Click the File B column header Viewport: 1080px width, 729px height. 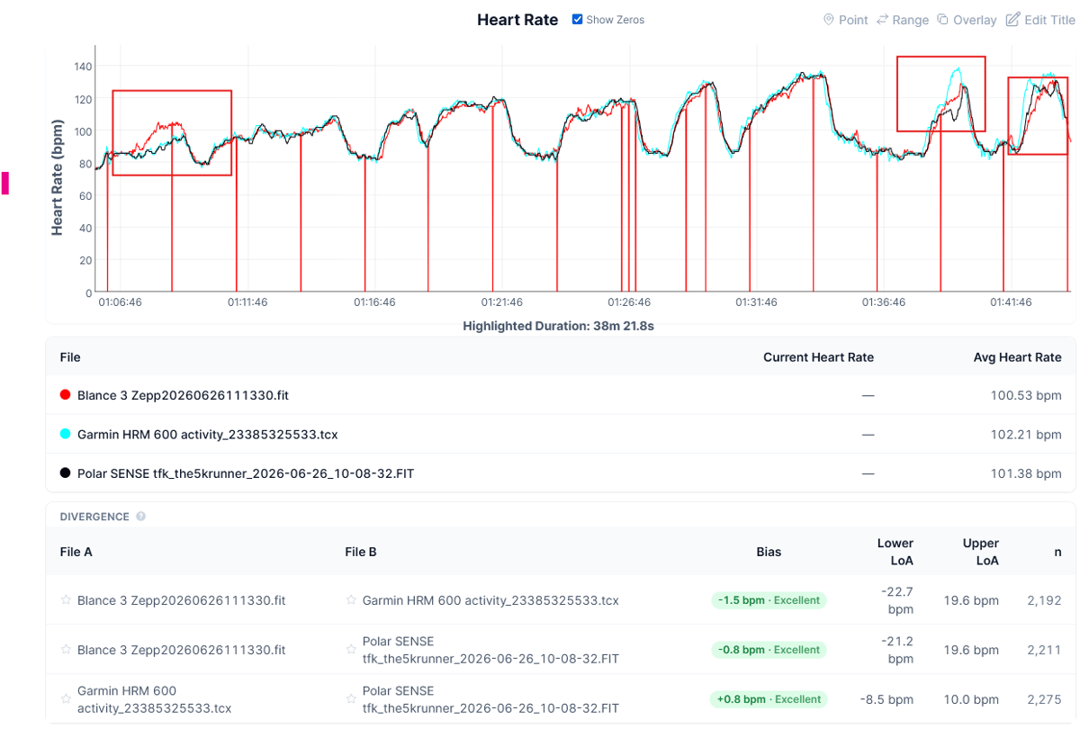pyautogui.click(x=361, y=552)
